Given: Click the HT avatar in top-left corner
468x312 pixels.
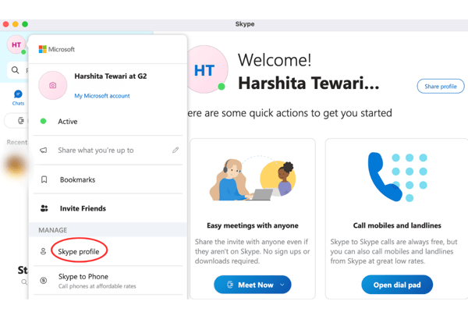Looking at the screenshot, I should tap(16, 45).
